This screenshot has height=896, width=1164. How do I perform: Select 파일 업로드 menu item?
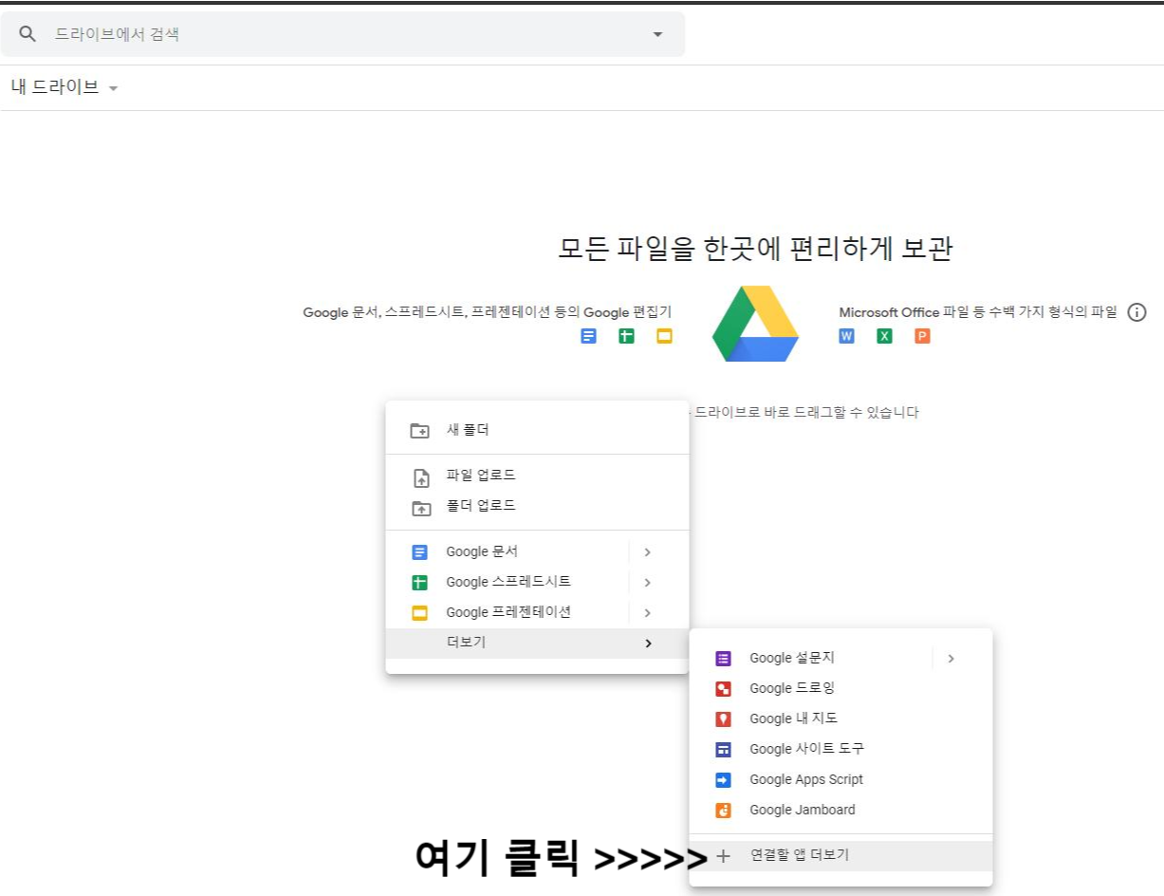pos(537,476)
